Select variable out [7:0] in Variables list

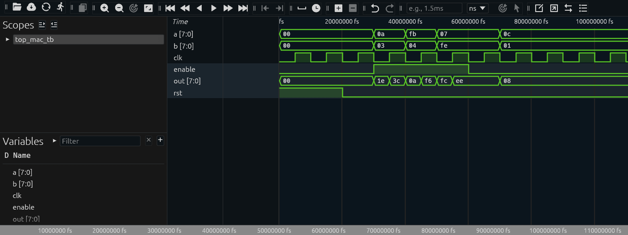[26, 219]
